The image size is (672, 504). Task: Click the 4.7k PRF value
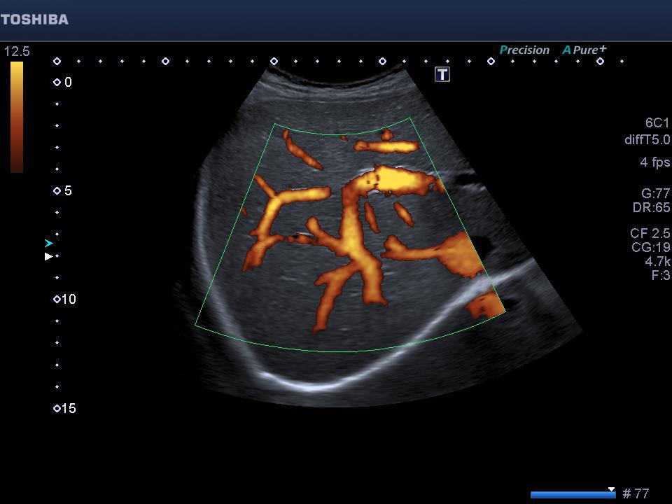click(657, 261)
